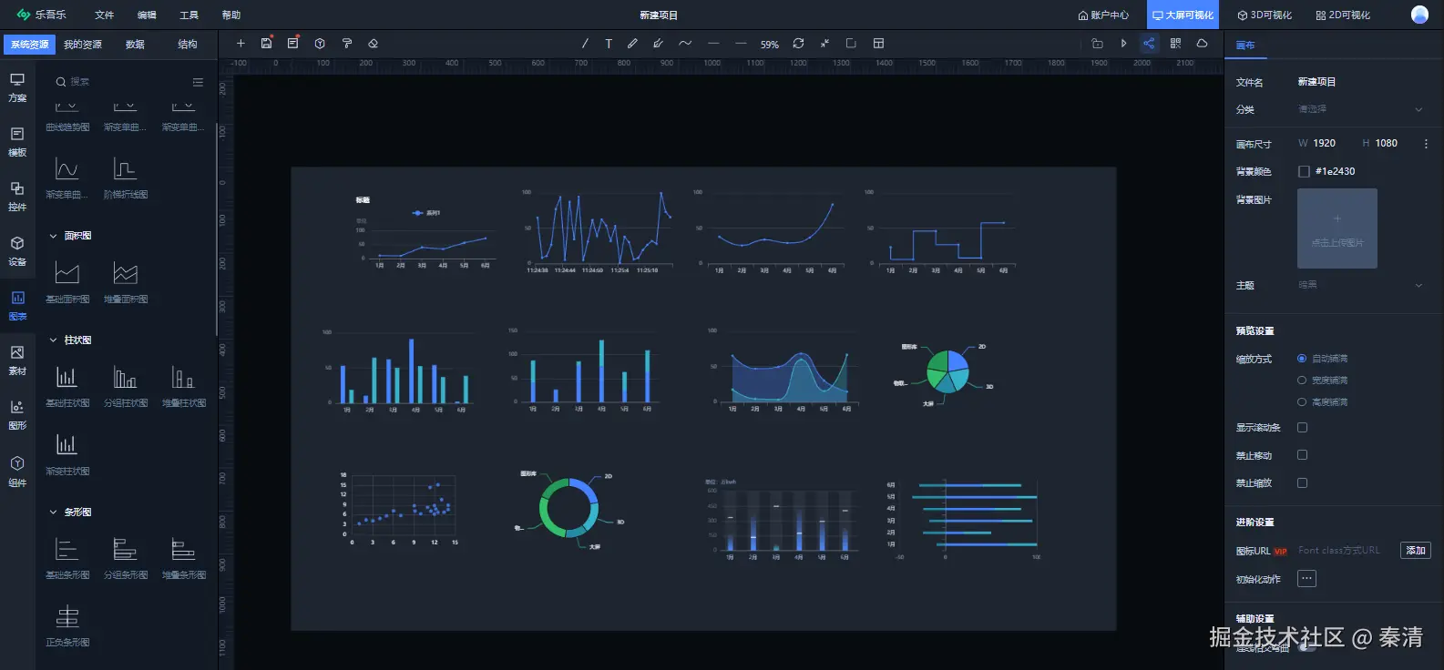The height and width of the screenshot is (670, 1444).
Task: Open the 素材 sidebar section
Action: (17, 360)
